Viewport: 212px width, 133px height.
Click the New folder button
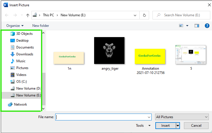pos(41,26)
